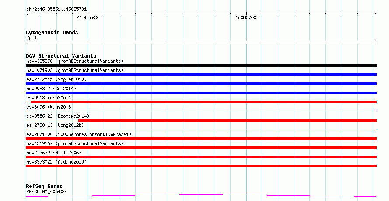Open variant label nsv3373022 (Audano2019)

(56, 162)
